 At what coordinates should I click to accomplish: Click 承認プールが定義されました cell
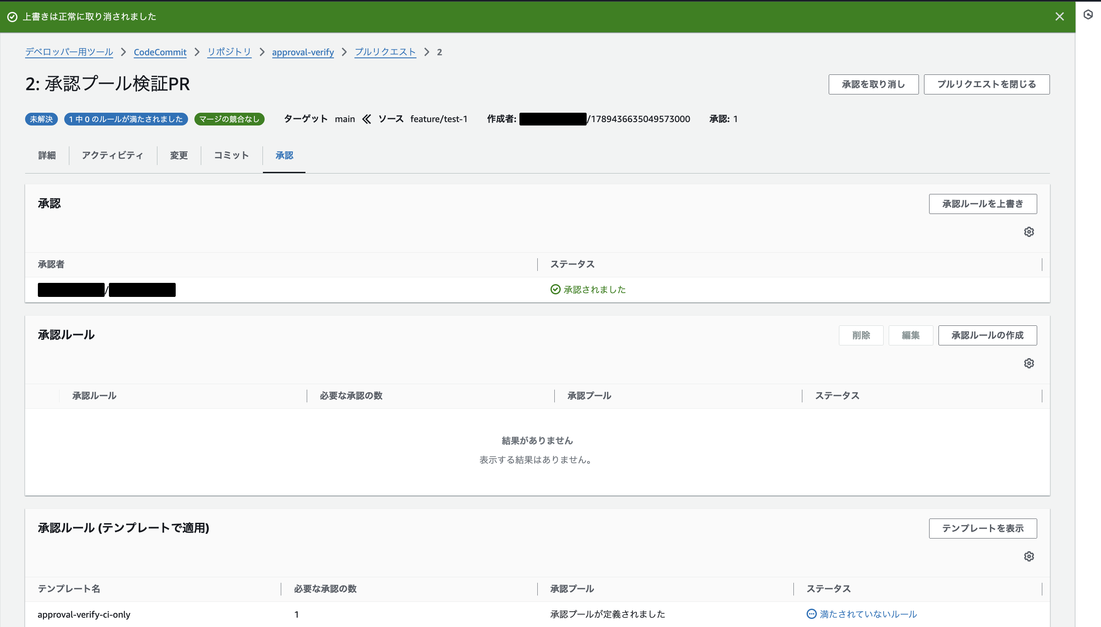607,614
